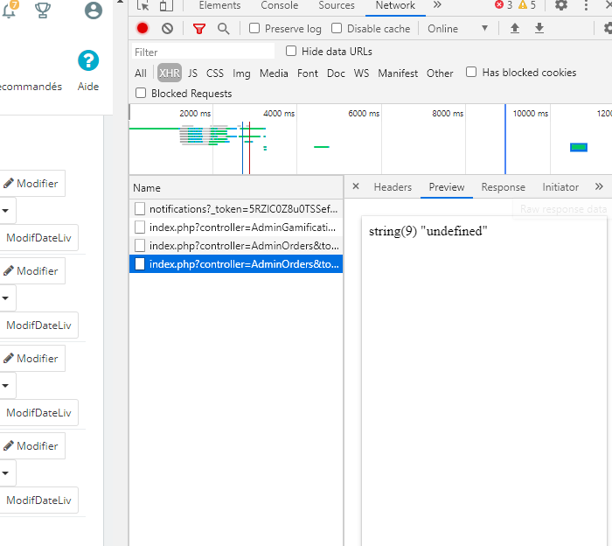Image resolution: width=612 pixels, height=546 pixels.
Task: Select the CSS filter type
Action: coord(215,73)
